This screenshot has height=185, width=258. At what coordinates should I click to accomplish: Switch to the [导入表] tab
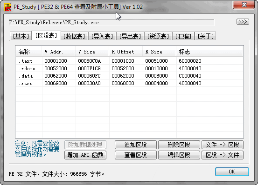[x=102, y=36]
